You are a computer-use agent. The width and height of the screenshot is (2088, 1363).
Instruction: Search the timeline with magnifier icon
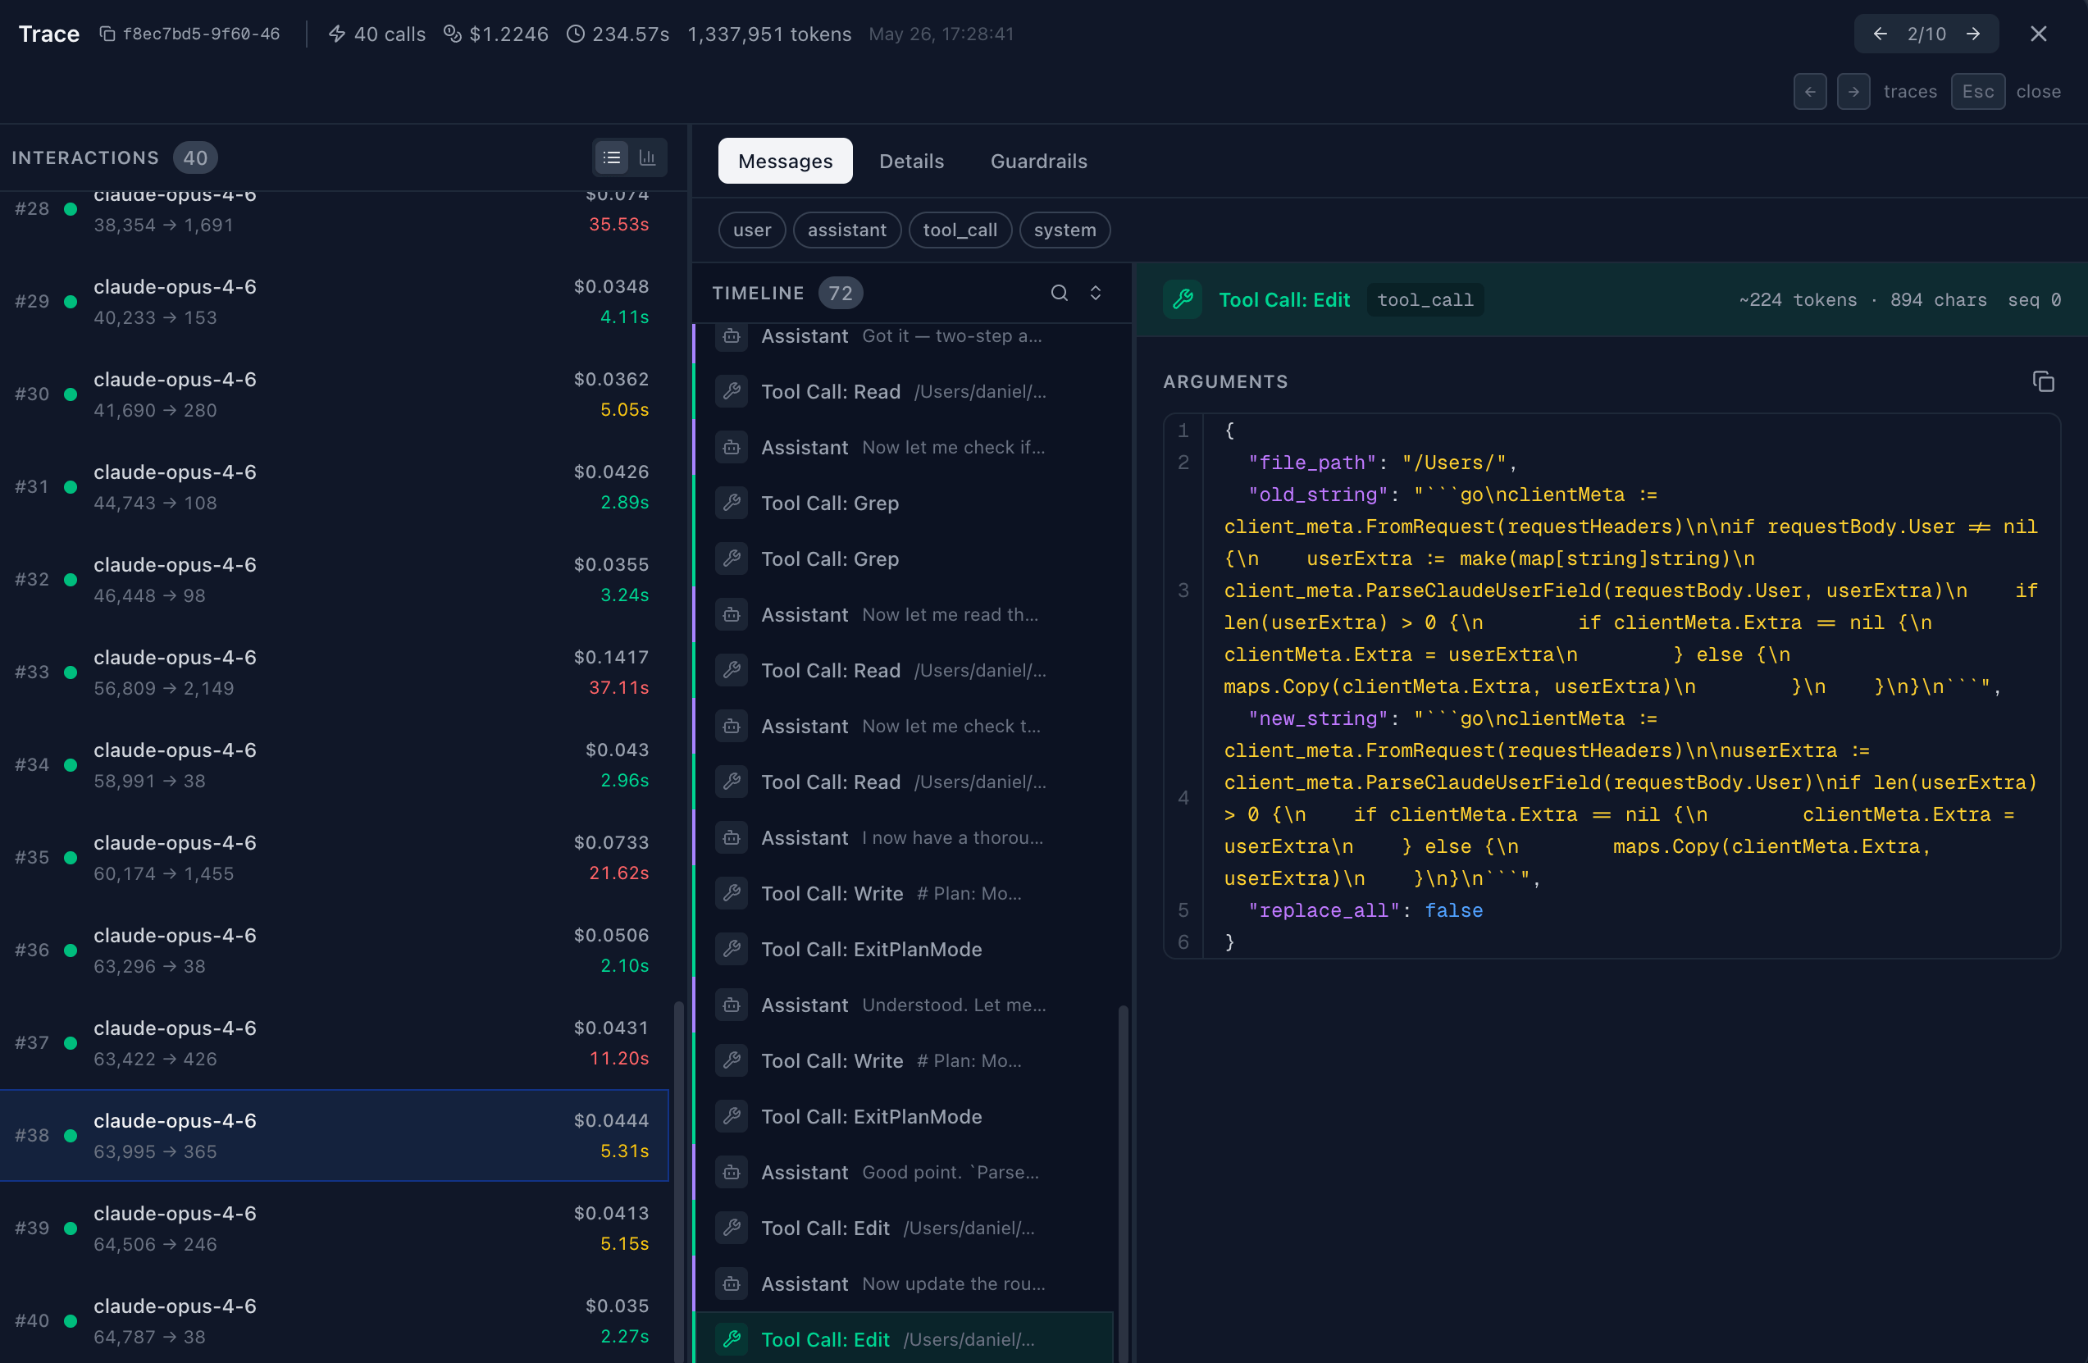pos(1059,293)
